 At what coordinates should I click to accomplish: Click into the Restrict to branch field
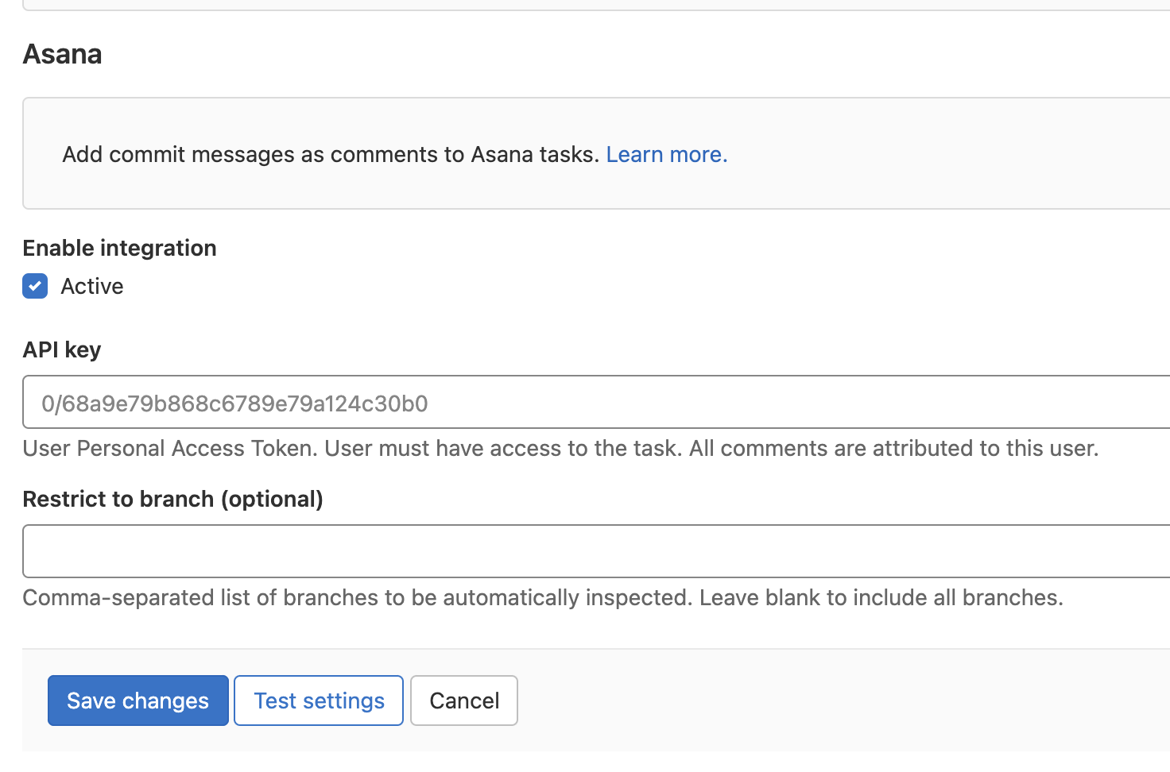tap(596, 551)
